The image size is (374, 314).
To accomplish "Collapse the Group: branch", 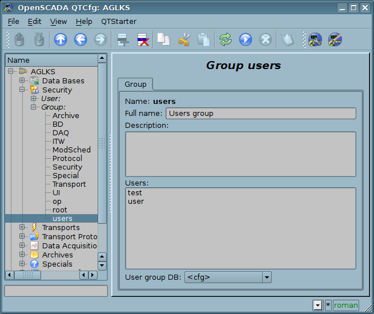I will click(x=33, y=107).
